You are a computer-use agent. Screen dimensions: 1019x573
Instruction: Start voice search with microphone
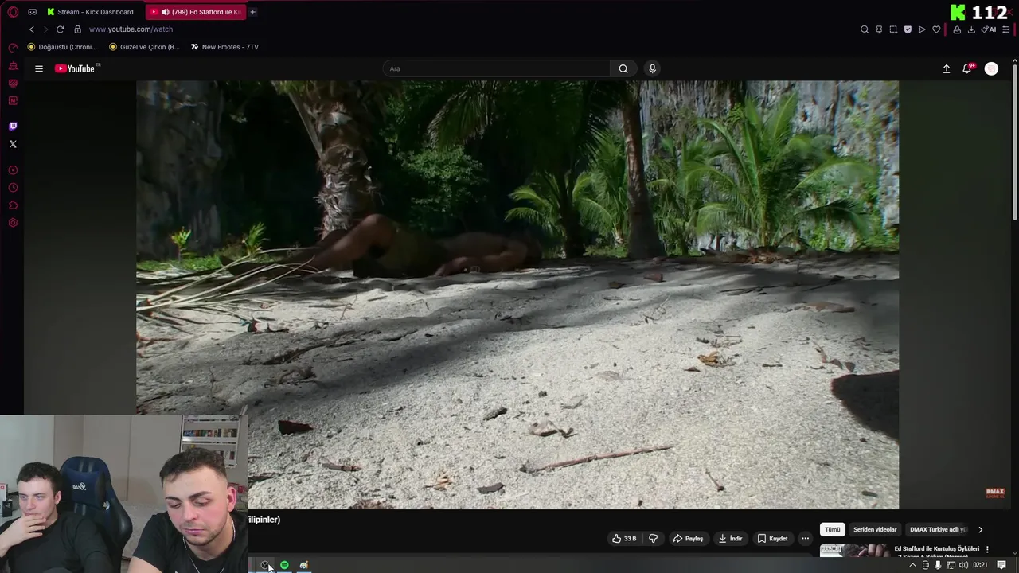point(652,68)
